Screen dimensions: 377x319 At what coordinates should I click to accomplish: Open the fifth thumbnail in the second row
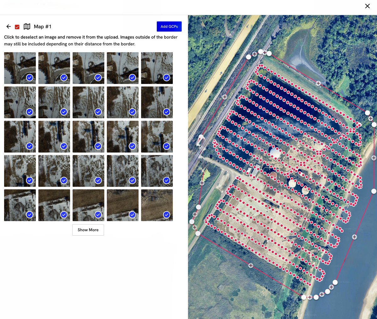pyautogui.click(x=157, y=102)
